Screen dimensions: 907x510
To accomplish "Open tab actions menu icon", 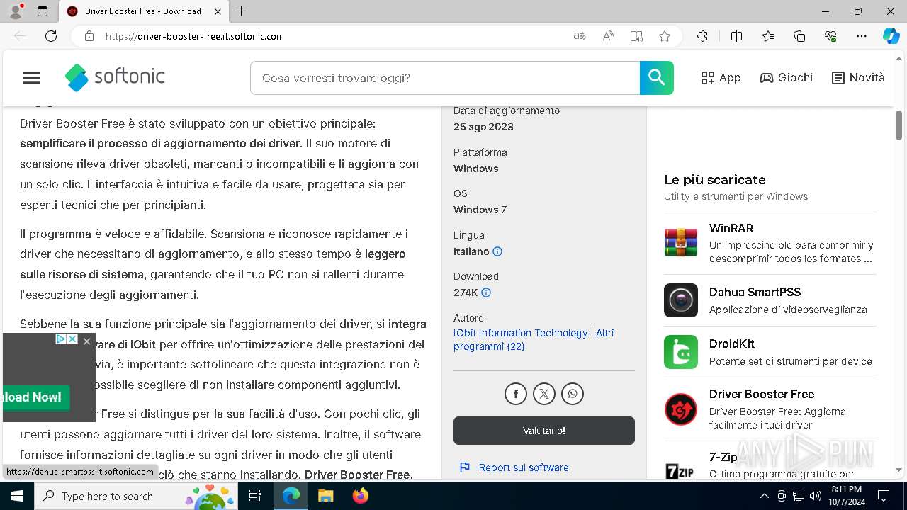I will [43, 11].
